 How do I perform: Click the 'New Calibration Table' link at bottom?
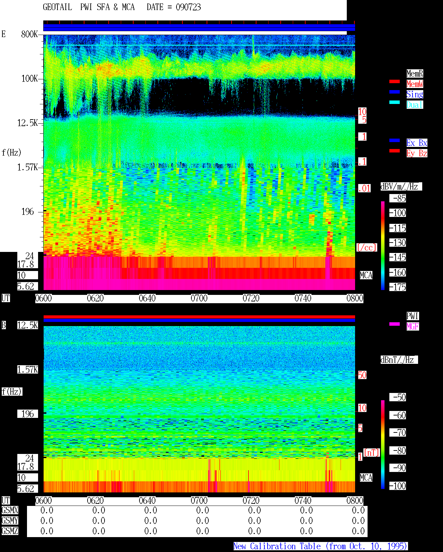[x=320, y=546]
